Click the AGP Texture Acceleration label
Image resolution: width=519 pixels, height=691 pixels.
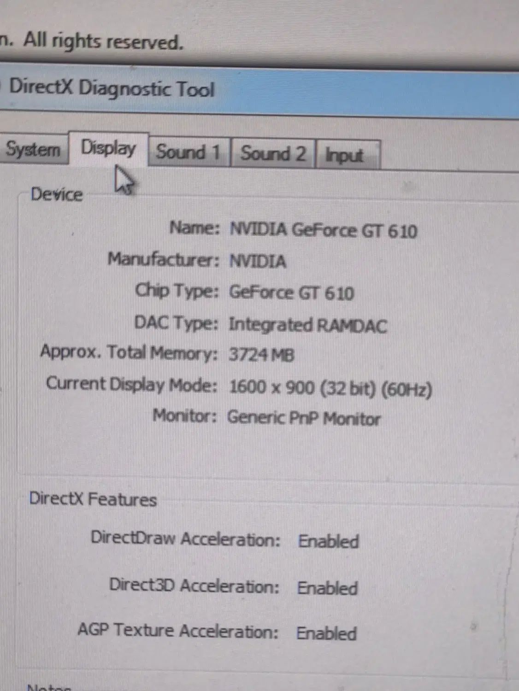coord(178,631)
